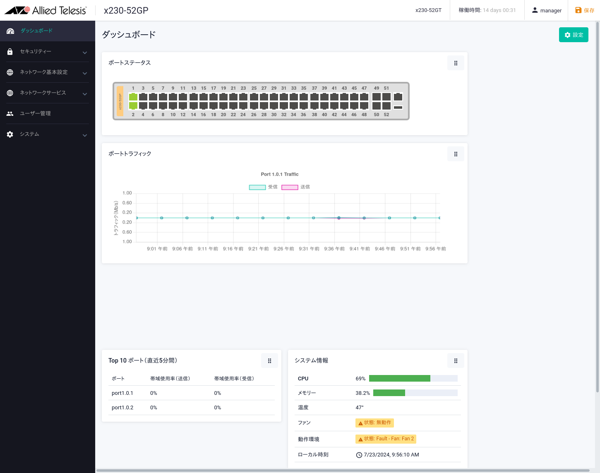Select green port 1 on switch diagram
Viewport: 600px width, 473px height.
coord(133,97)
